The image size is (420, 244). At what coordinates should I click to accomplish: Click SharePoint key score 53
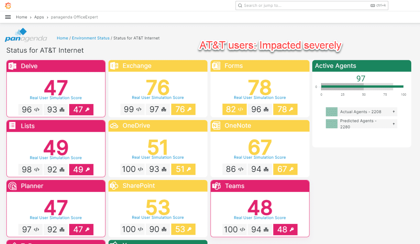point(183,229)
